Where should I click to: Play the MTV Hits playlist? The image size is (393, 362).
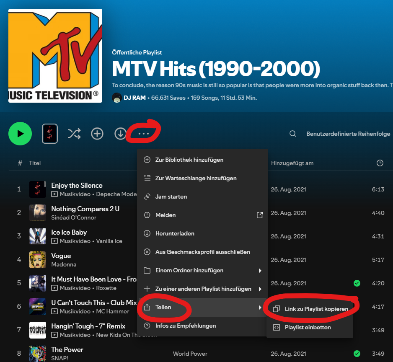click(20, 134)
